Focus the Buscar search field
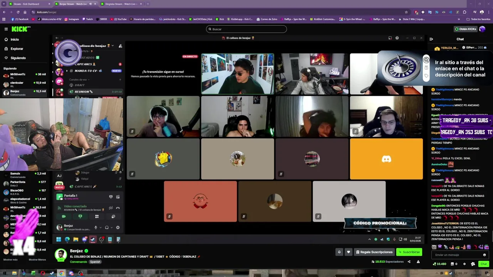The image size is (493, 277). [x=246, y=29]
